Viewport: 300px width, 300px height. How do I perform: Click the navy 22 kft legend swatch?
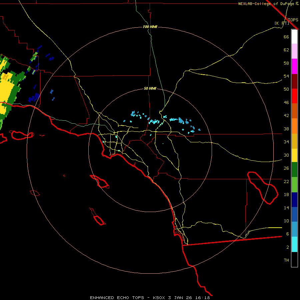[294, 200]
